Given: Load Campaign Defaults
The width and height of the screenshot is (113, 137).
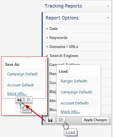Looking at the screenshot, I should pyautogui.click(x=77, y=92).
